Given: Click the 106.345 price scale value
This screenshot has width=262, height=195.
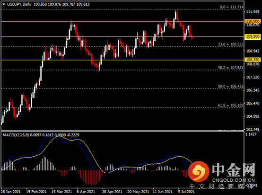Looking at the screenshot, I should pyautogui.click(x=253, y=90).
